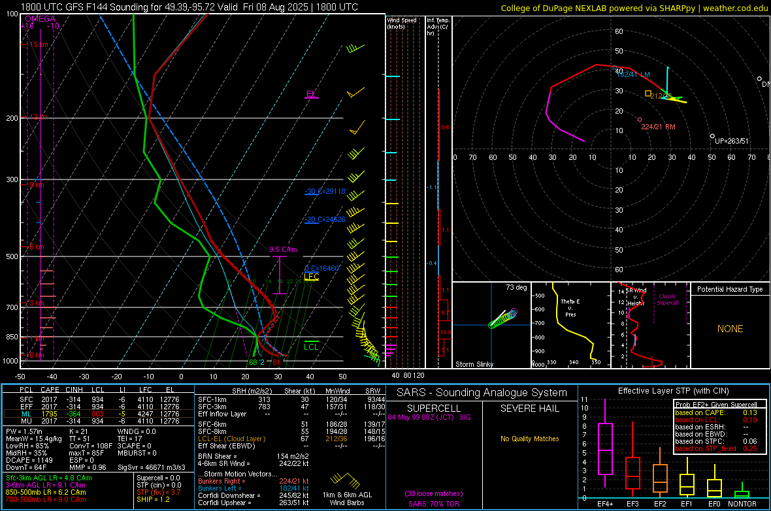Click the NONE hazard type text
The height and width of the screenshot is (511, 771).
[x=730, y=329]
